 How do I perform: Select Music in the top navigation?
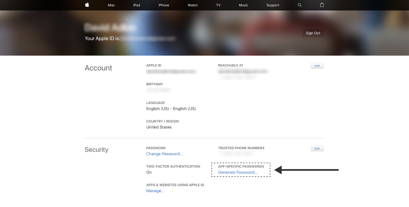tap(243, 5)
